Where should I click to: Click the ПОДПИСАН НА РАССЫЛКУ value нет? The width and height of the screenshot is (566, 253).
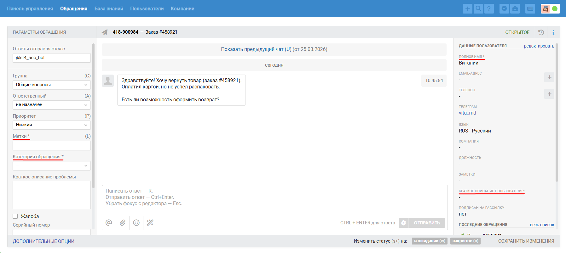tap(463, 214)
